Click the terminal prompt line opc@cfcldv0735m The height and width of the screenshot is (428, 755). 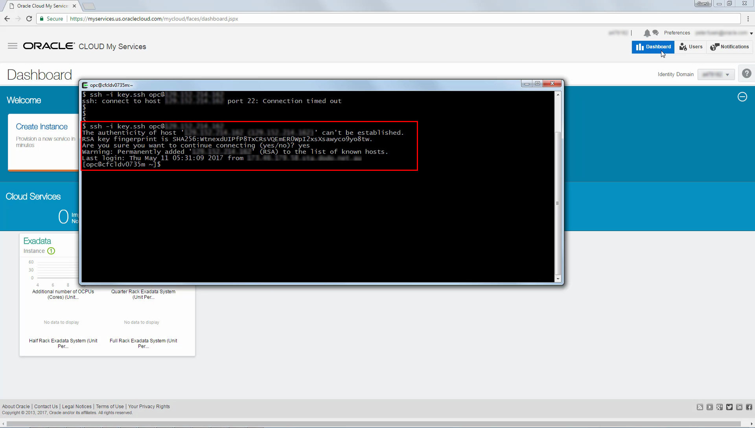tap(122, 165)
